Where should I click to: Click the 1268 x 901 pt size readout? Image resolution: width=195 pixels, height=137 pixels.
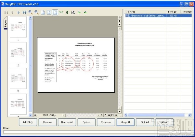[x=50, y=115]
